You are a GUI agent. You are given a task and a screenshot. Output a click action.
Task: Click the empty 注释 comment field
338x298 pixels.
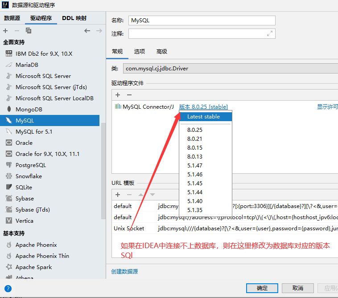[202, 33]
